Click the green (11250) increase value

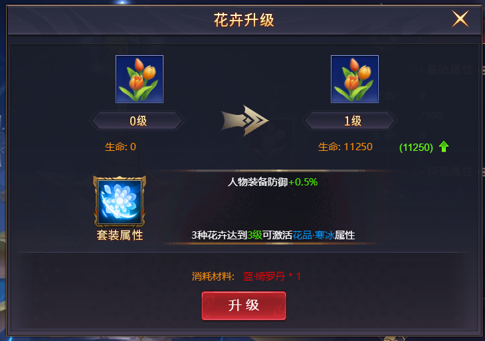coord(416,148)
